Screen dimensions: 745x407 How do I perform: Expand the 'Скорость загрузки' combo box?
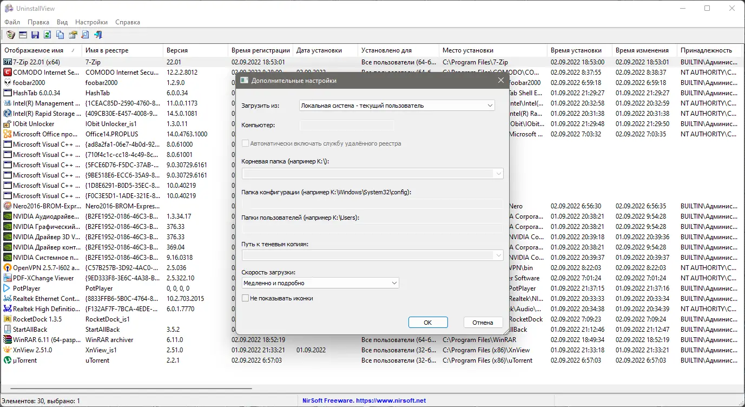click(x=320, y=283)
